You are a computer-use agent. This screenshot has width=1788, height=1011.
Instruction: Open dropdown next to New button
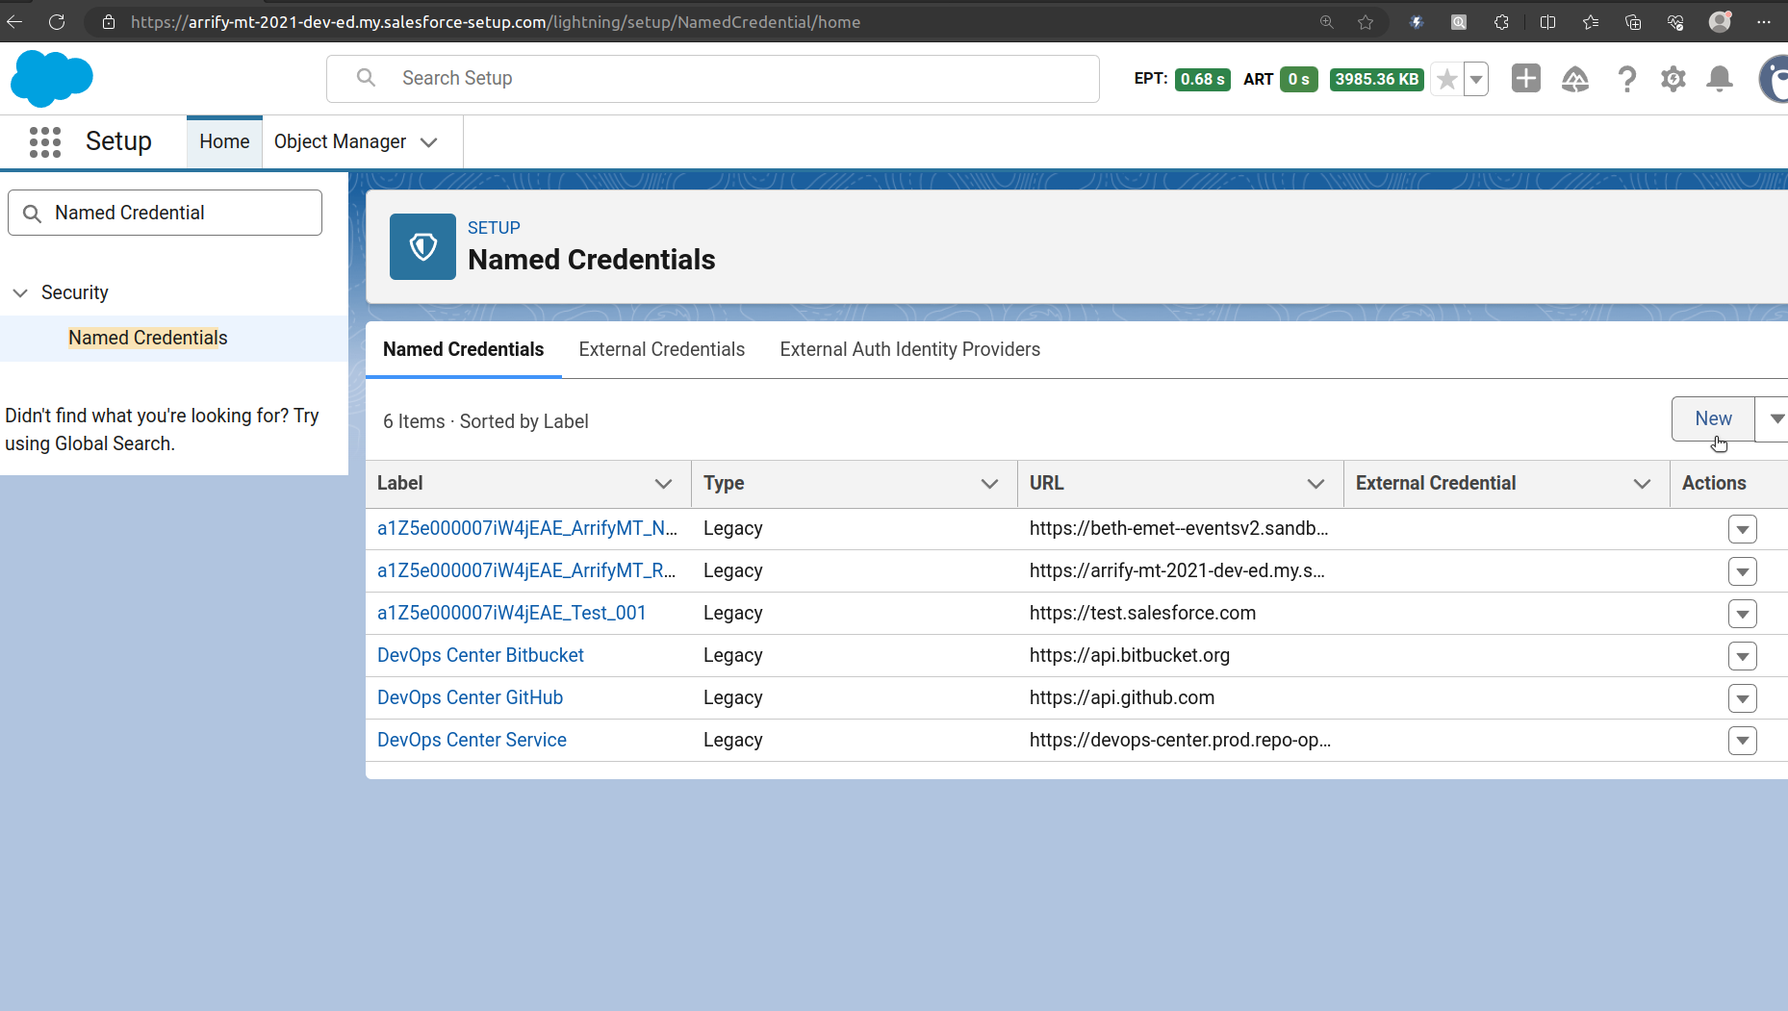coord(1775,419)
